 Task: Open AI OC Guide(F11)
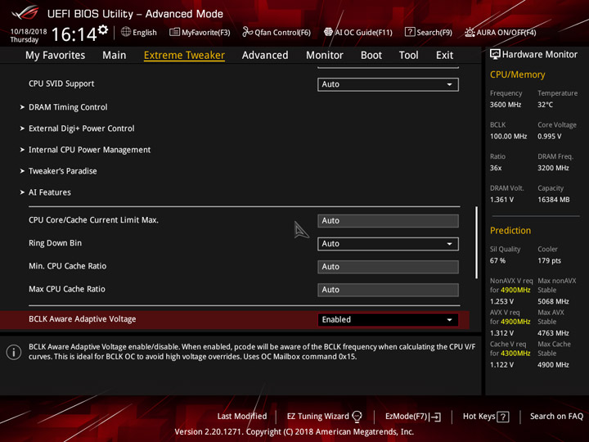coord(358,32)
